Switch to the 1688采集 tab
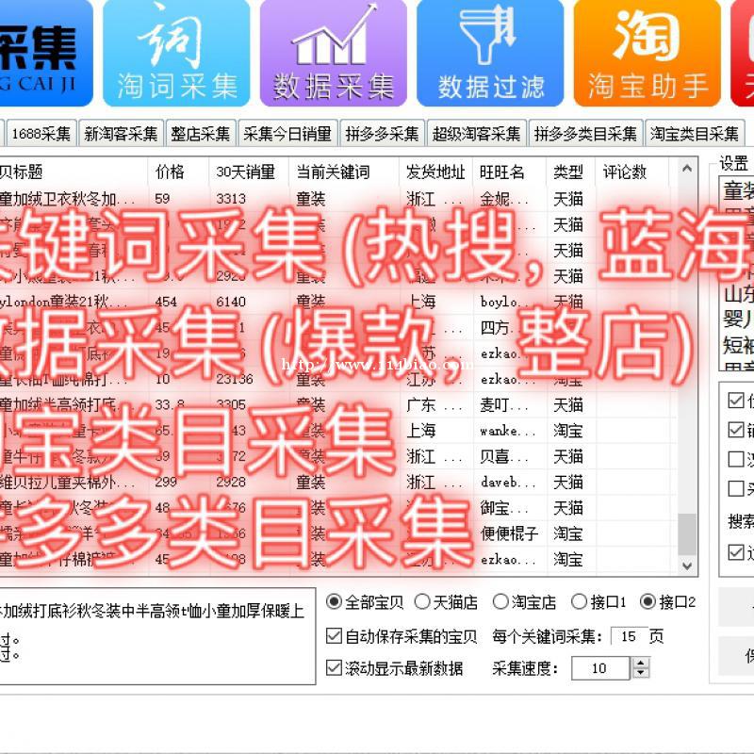The width and height of the screenshot is (754, 754). click(41, 133)
